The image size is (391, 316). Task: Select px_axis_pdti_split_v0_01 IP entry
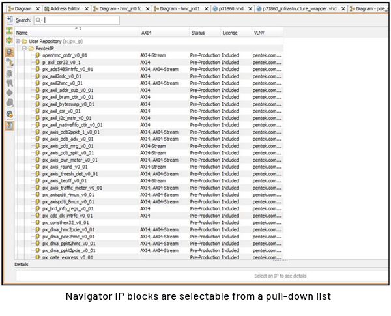68,153
